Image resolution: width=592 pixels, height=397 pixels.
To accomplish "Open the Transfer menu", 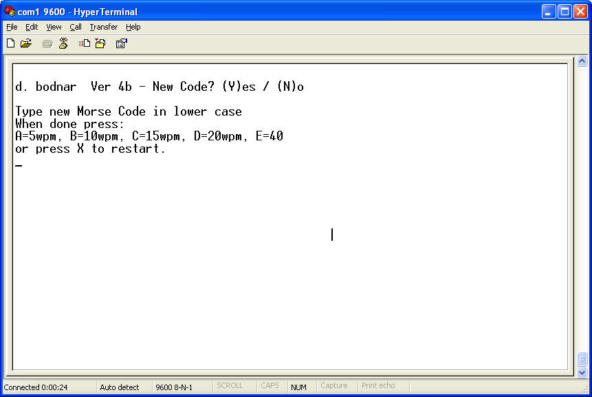I will (103, 27).
